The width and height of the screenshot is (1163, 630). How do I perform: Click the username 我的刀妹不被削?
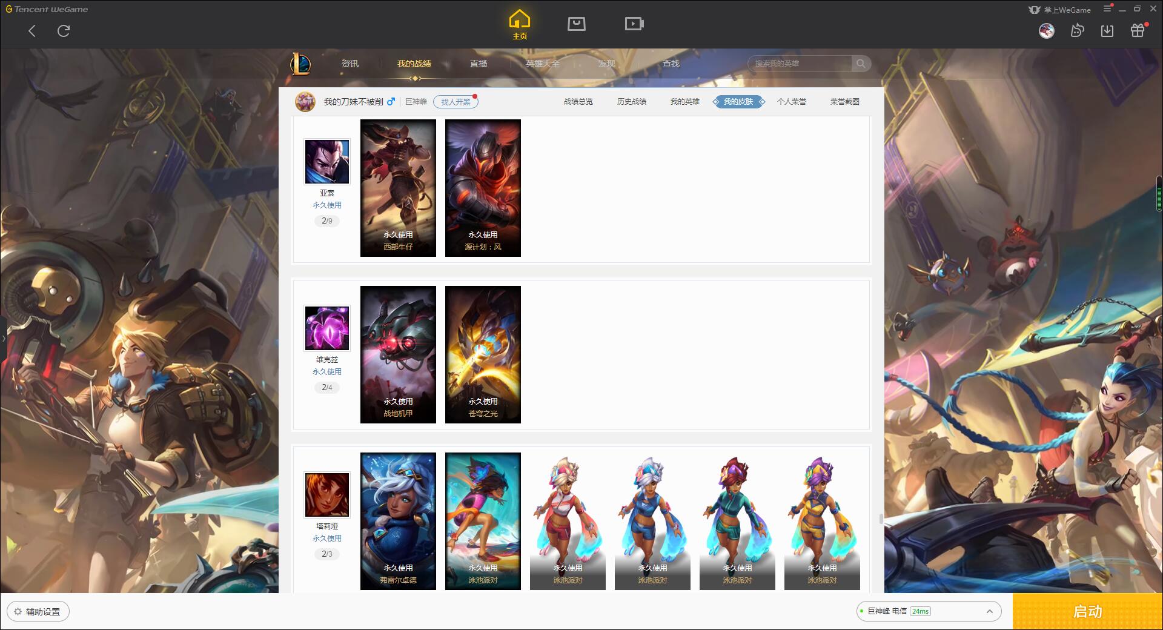click(353, 102)
